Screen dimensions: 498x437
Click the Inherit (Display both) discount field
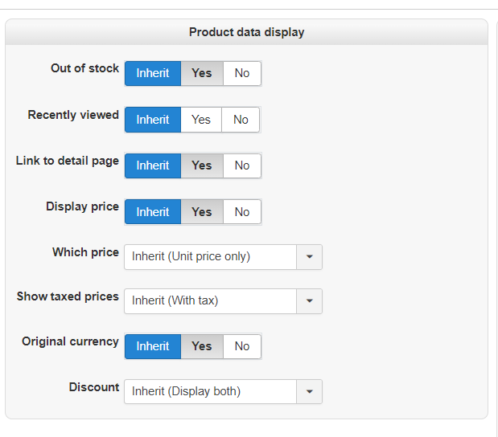[x=210, y=392]
